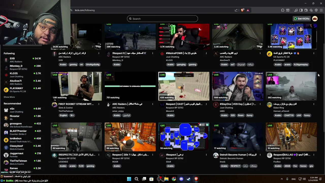This screenshot has height=183, width=325.
Task: Open iABS stream thumbnail with 506 watching
Action: click(x=238, y=86)
